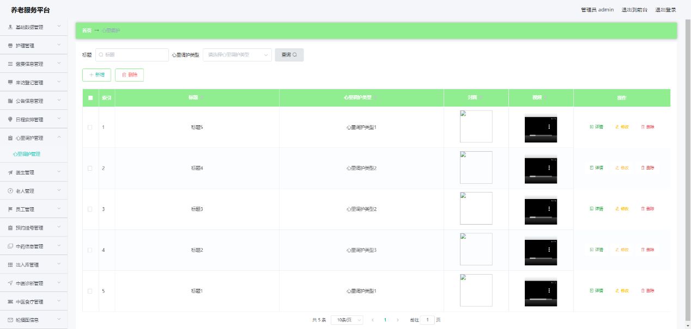Viewport: 691px width, 329px height.
Task: Open video options dots in 标题2 row
Action: pyautogui.click(x=549, y=250)
